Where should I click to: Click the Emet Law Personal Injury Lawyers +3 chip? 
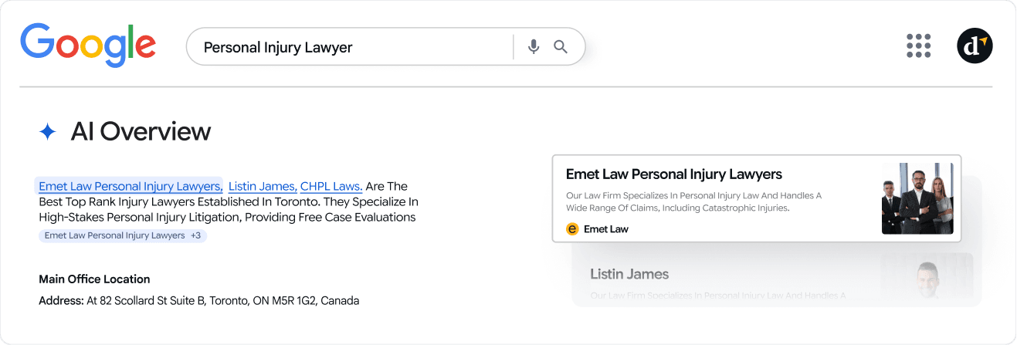tap(123, 235)
